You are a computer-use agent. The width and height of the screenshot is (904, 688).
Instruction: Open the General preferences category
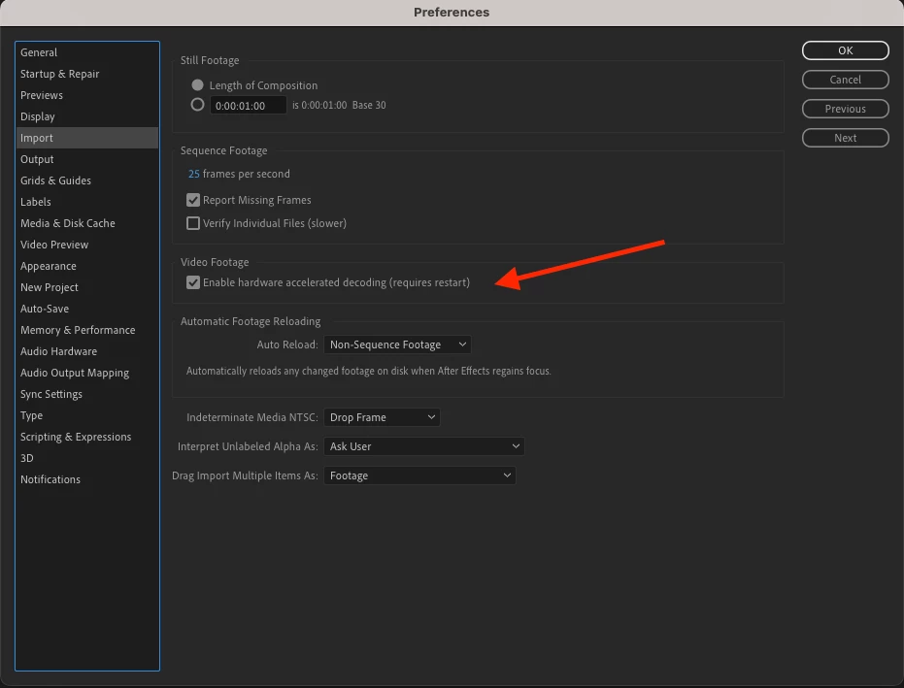[x=87, y=52]
